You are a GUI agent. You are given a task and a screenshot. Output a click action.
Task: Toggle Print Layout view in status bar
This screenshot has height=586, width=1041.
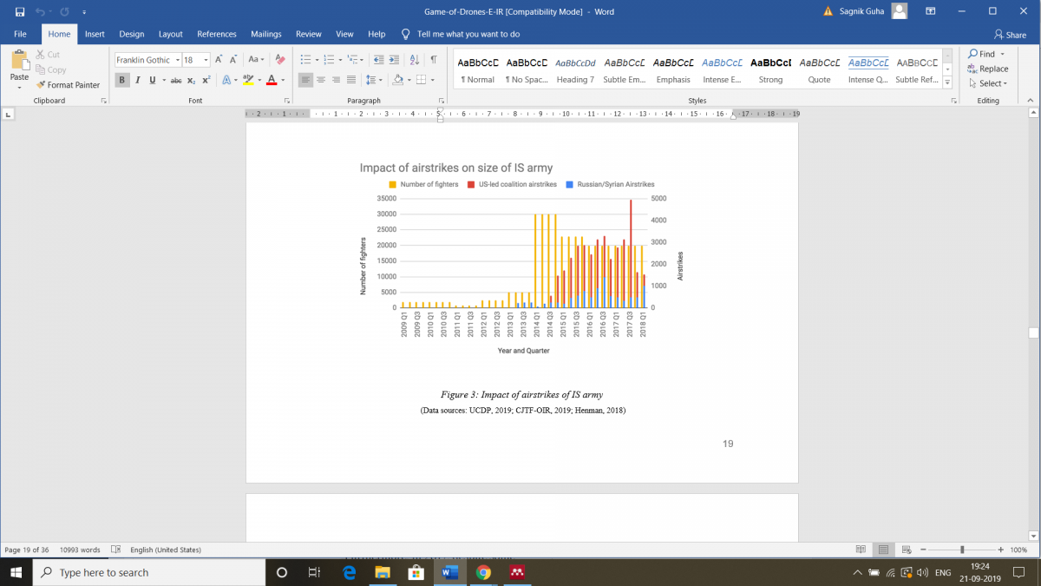click(884, 550)
